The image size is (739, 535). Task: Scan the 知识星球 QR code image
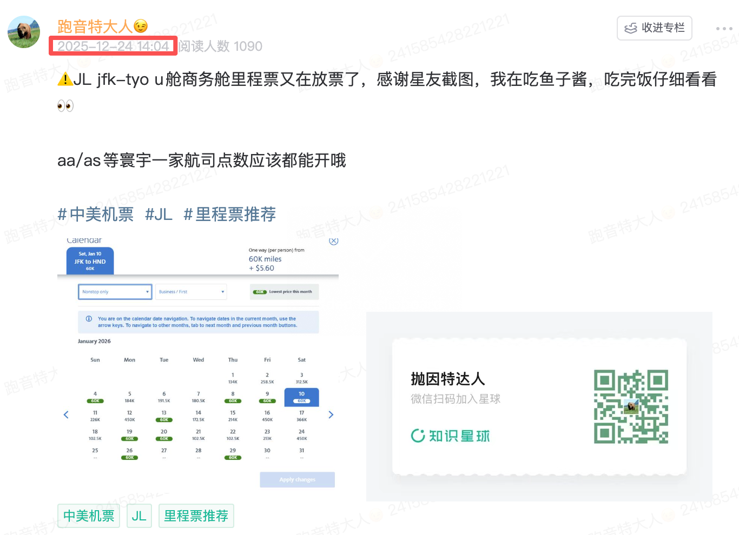point(631,406)
